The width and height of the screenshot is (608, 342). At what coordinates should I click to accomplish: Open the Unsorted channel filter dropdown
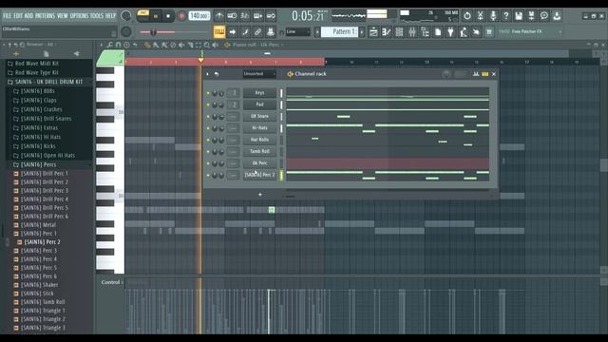259,74
